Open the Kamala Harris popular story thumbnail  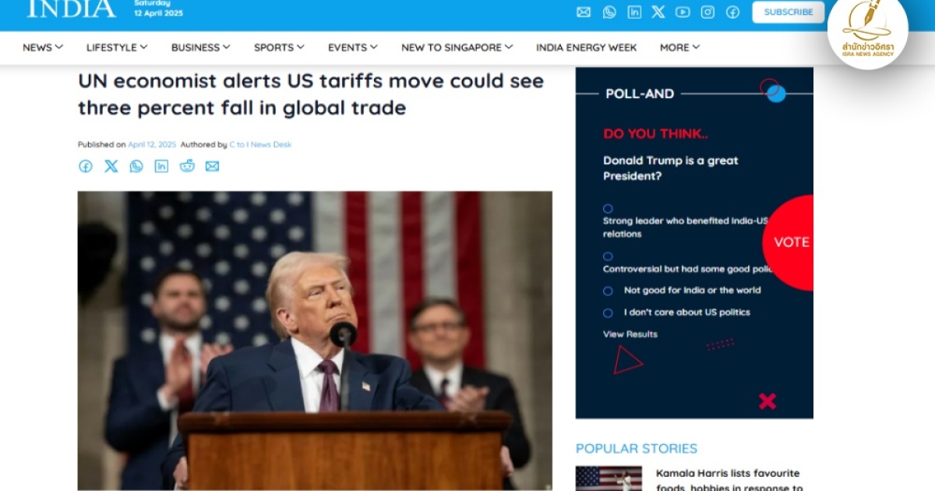[x=609, y=479]
